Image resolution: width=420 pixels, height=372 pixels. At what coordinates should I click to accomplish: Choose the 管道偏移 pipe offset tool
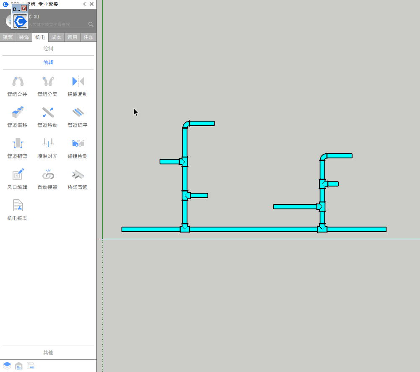[17, 116]
